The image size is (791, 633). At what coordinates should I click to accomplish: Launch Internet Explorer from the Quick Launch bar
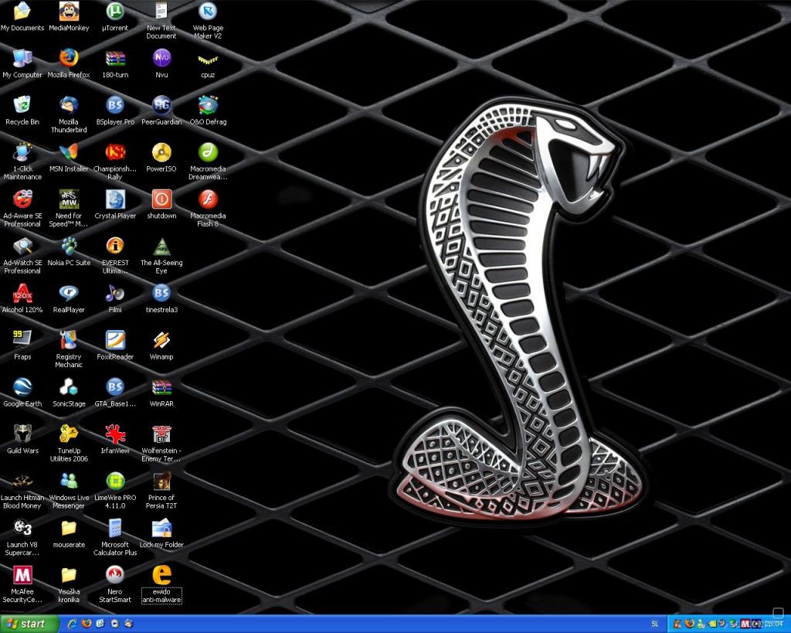(x=72, y=624)
